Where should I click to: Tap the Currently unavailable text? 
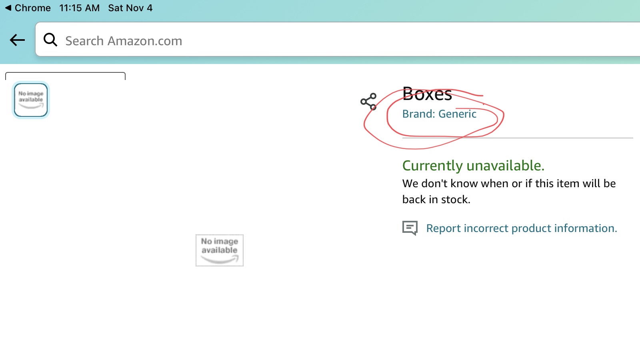click(473, 166)
